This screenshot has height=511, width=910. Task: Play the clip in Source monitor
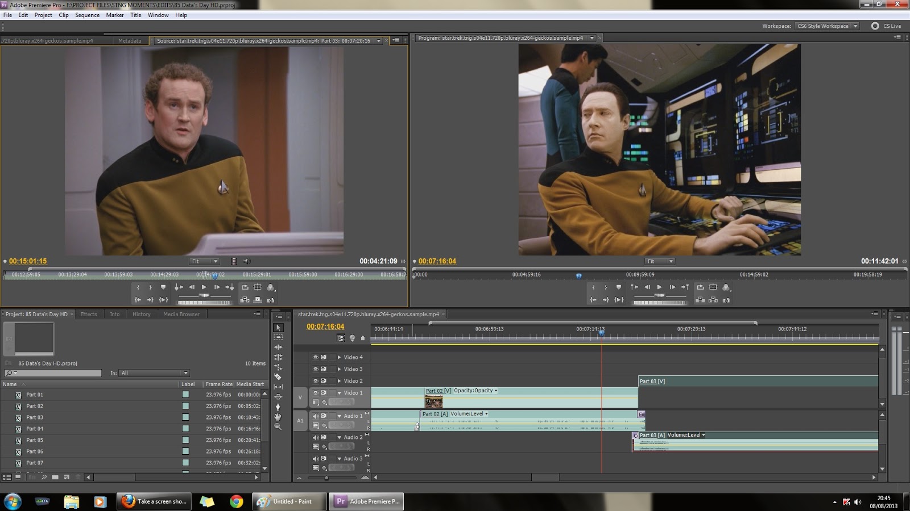click(x=204, y=287)
